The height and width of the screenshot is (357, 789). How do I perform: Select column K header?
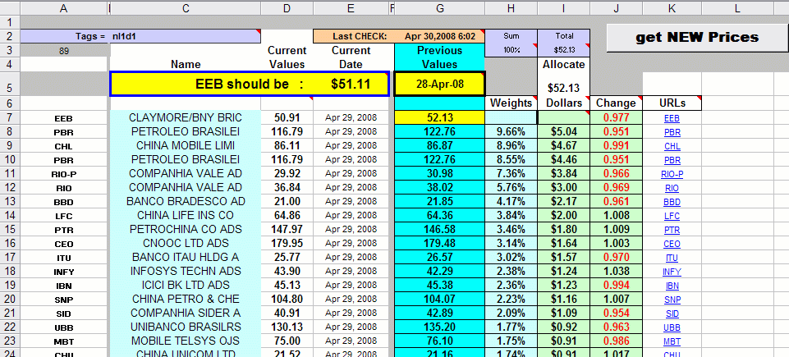point(672,8)
